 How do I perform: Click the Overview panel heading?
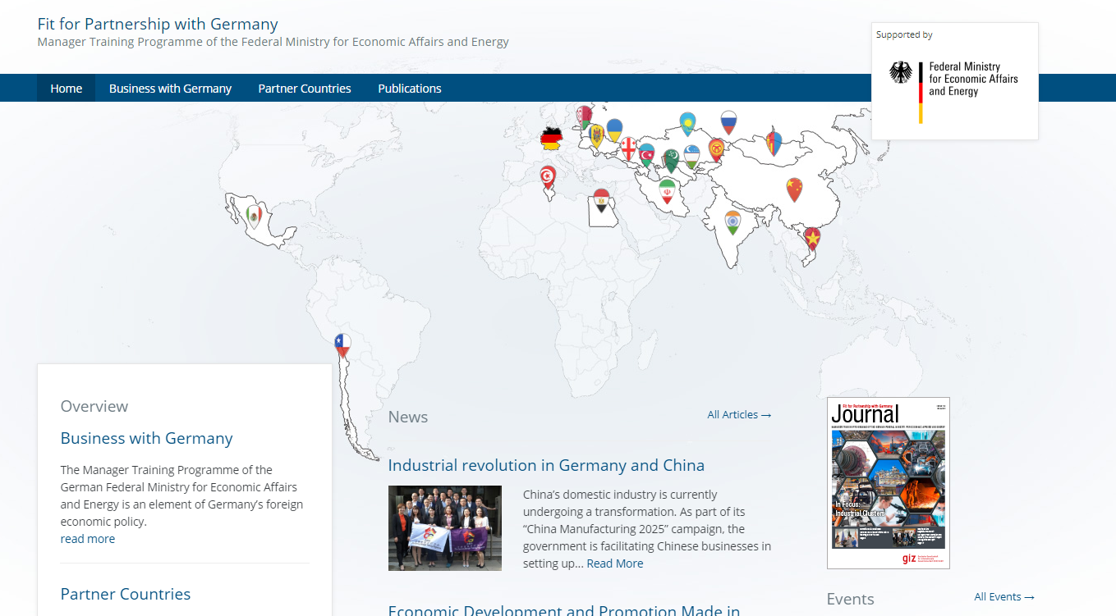(94, 406)
